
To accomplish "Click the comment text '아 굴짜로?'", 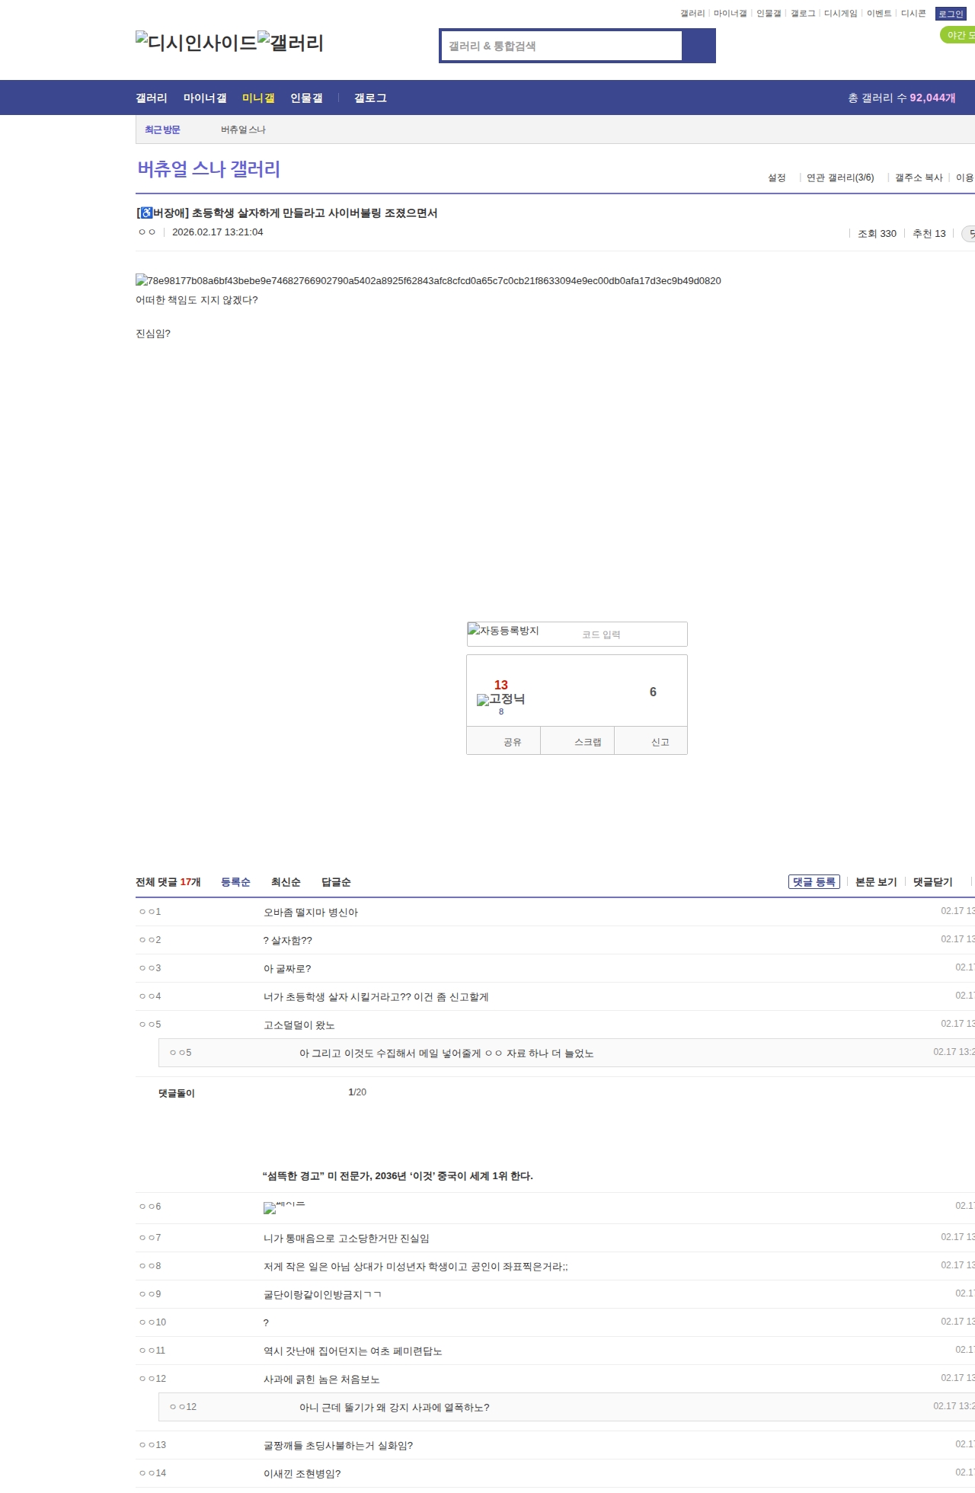I will tap(287, 969).
